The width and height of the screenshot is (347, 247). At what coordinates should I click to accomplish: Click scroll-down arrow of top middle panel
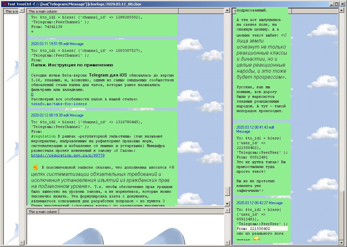tap(227, 204)
